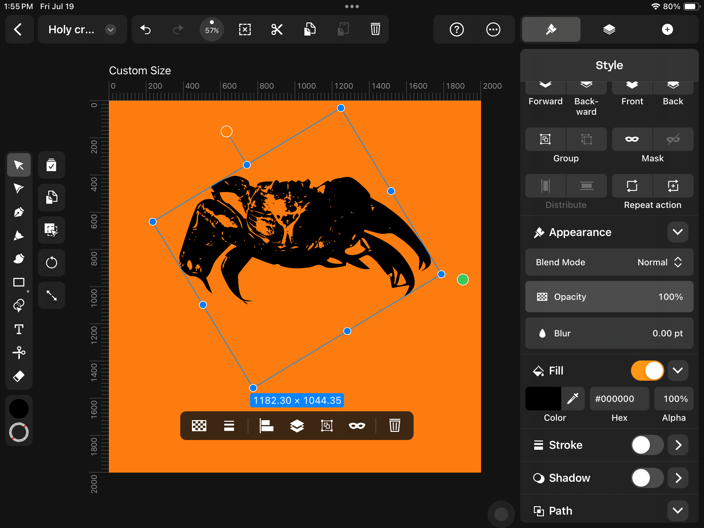Disable the Fill toggle
This screenshot has height=528, width=704.
coord(647,371)
